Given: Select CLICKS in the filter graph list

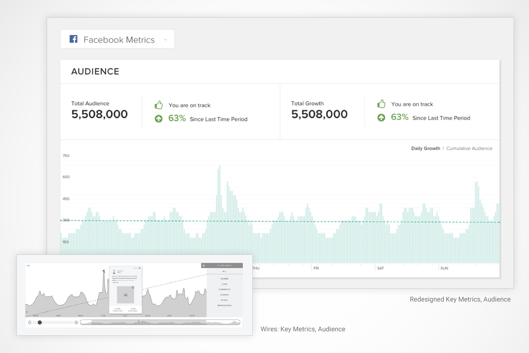Looking at the screenshot, I should point(224,279).
